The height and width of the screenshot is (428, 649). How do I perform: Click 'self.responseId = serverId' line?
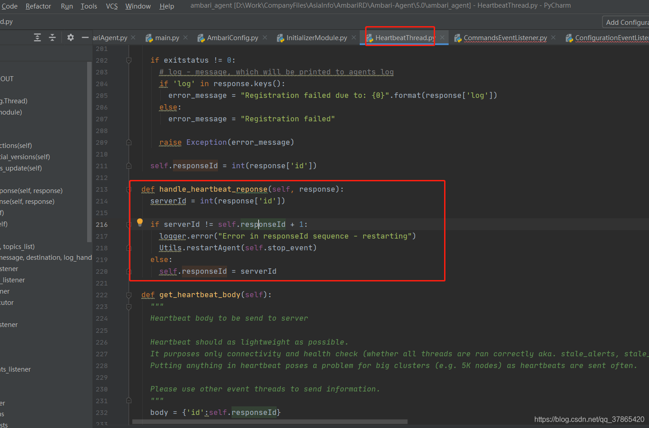(x=218, y=272)
